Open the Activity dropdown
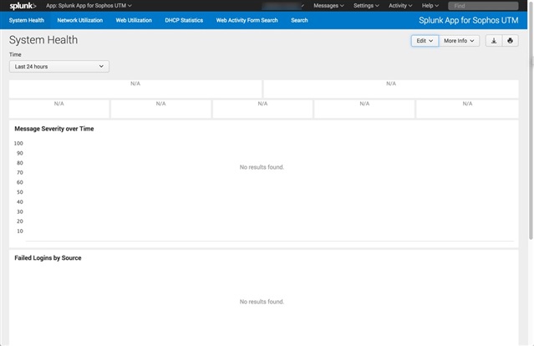The height and width of the screenshot is (346, 534). click(400, 6)
